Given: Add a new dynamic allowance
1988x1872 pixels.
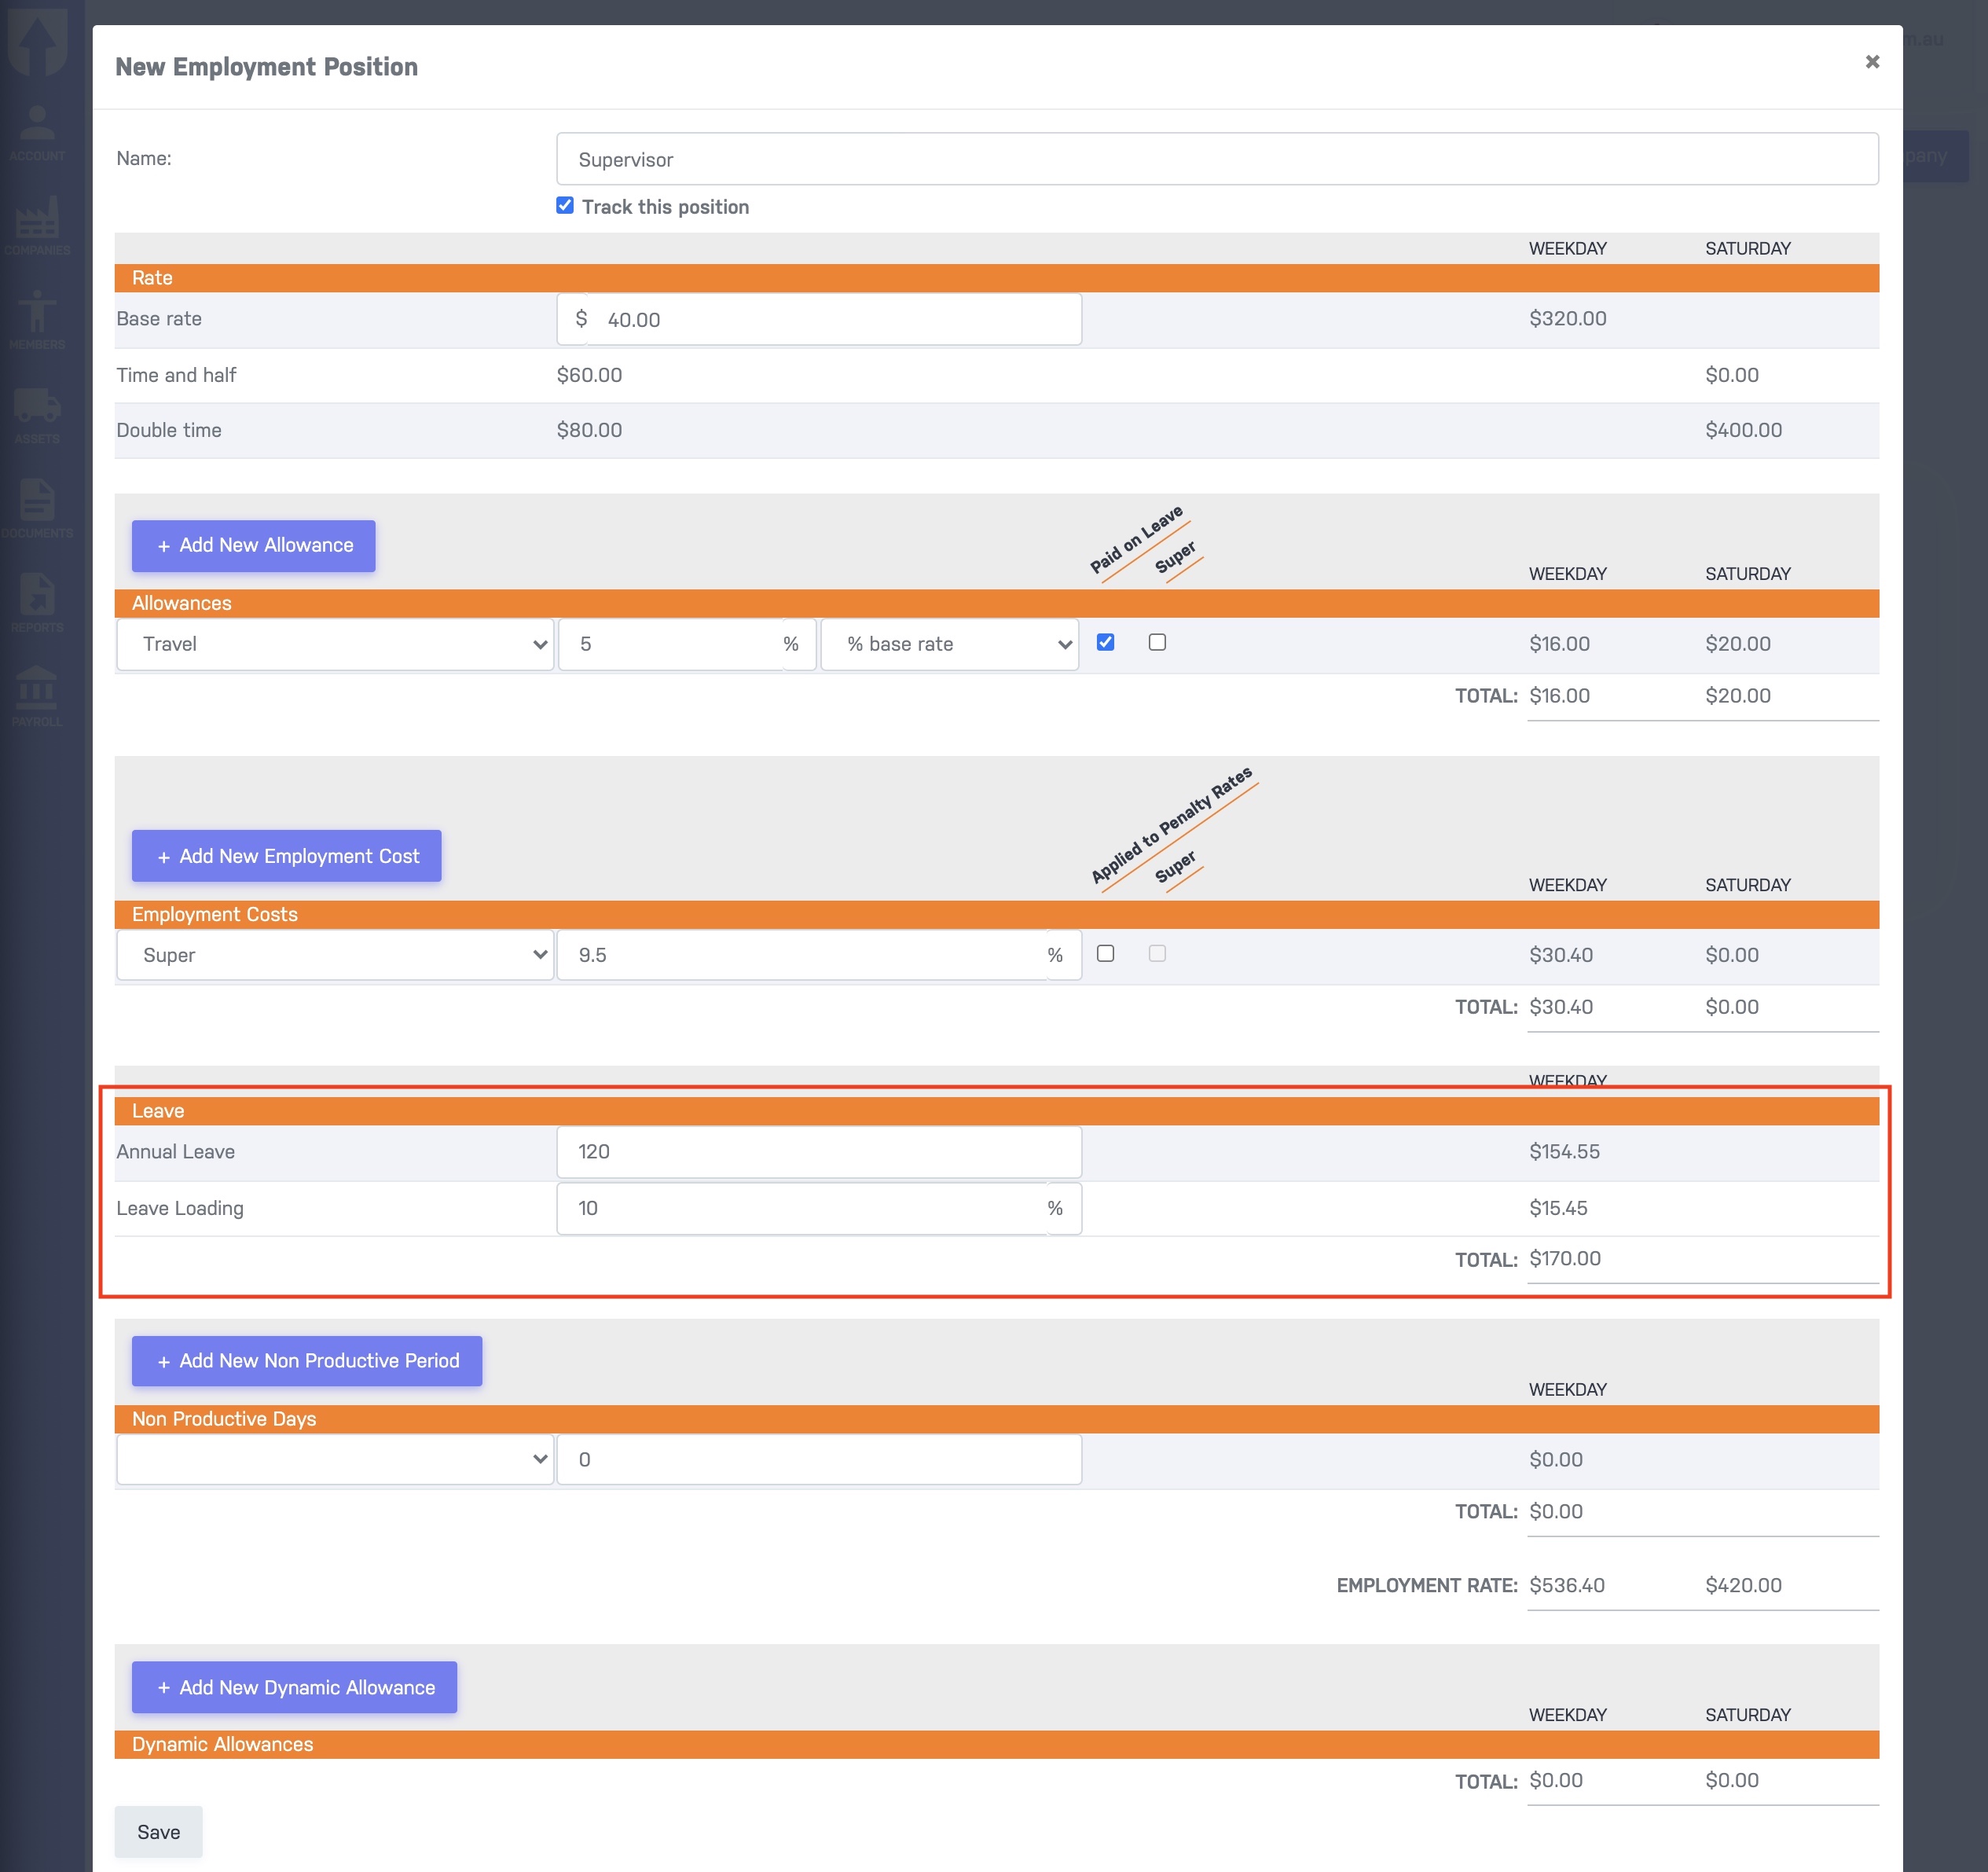Looking at the screenshot, I should click(294, 1688).
